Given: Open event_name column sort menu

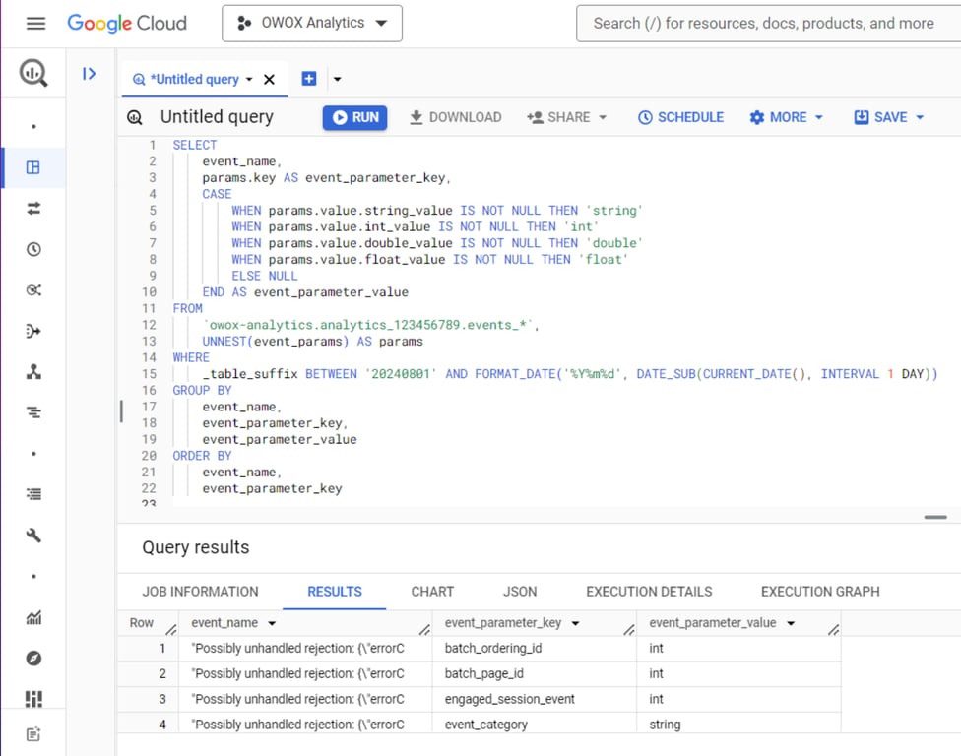Looking at the screenshot, I should point(272,623).
